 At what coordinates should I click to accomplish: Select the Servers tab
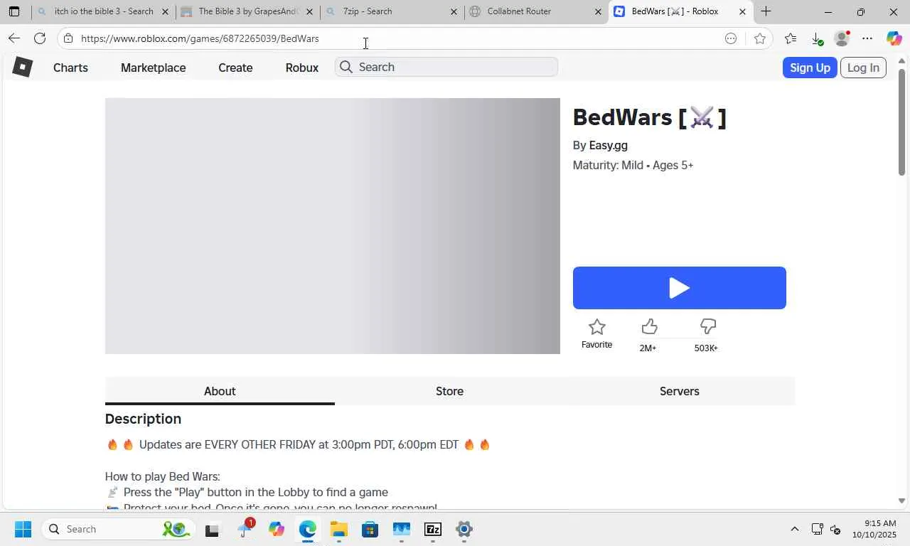(x=680, y=391)
